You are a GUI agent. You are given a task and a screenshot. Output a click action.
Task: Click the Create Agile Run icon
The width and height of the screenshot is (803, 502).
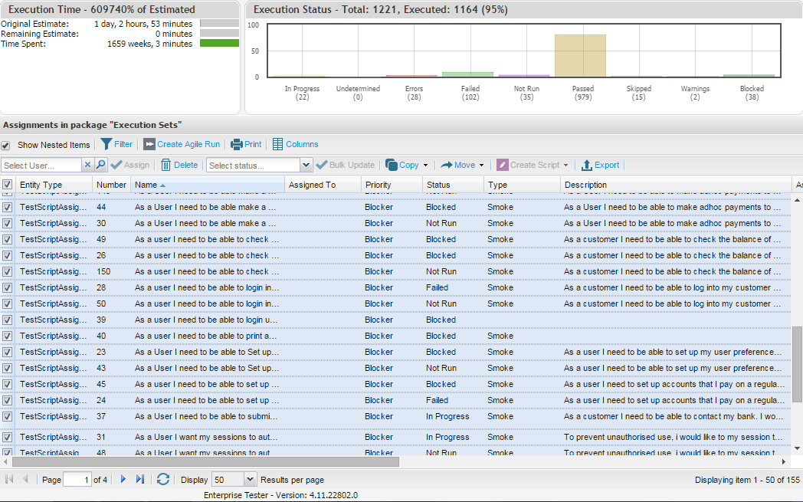(x=149, y=144)
